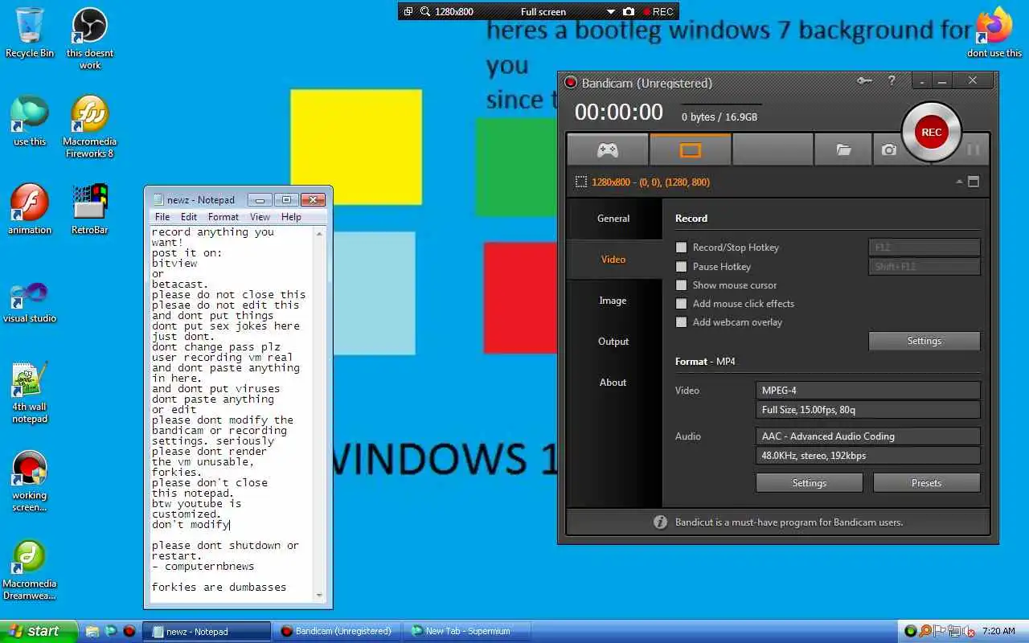
Task: Collapse the target bar with small up arrow
Action: 959,182
